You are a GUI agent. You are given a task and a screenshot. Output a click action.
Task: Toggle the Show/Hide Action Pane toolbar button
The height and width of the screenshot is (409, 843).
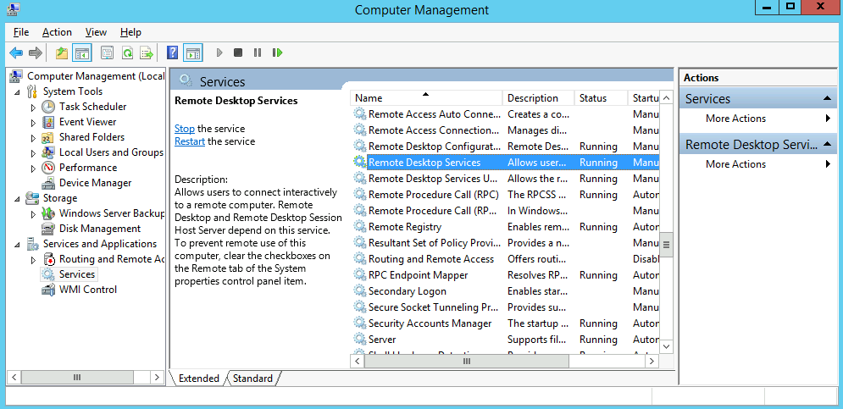(193, 53)
